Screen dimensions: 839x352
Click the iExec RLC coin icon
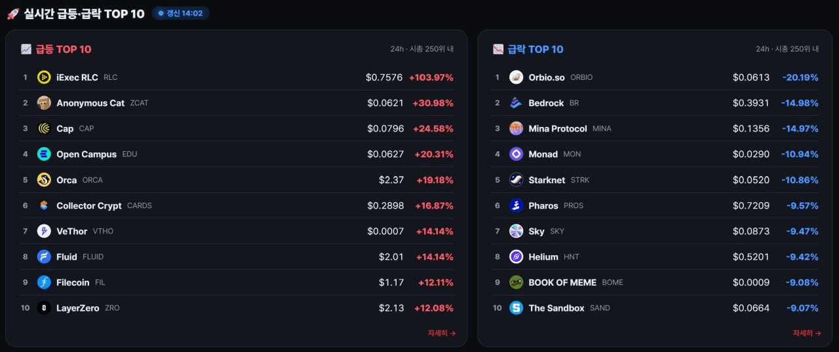point(44,77)
